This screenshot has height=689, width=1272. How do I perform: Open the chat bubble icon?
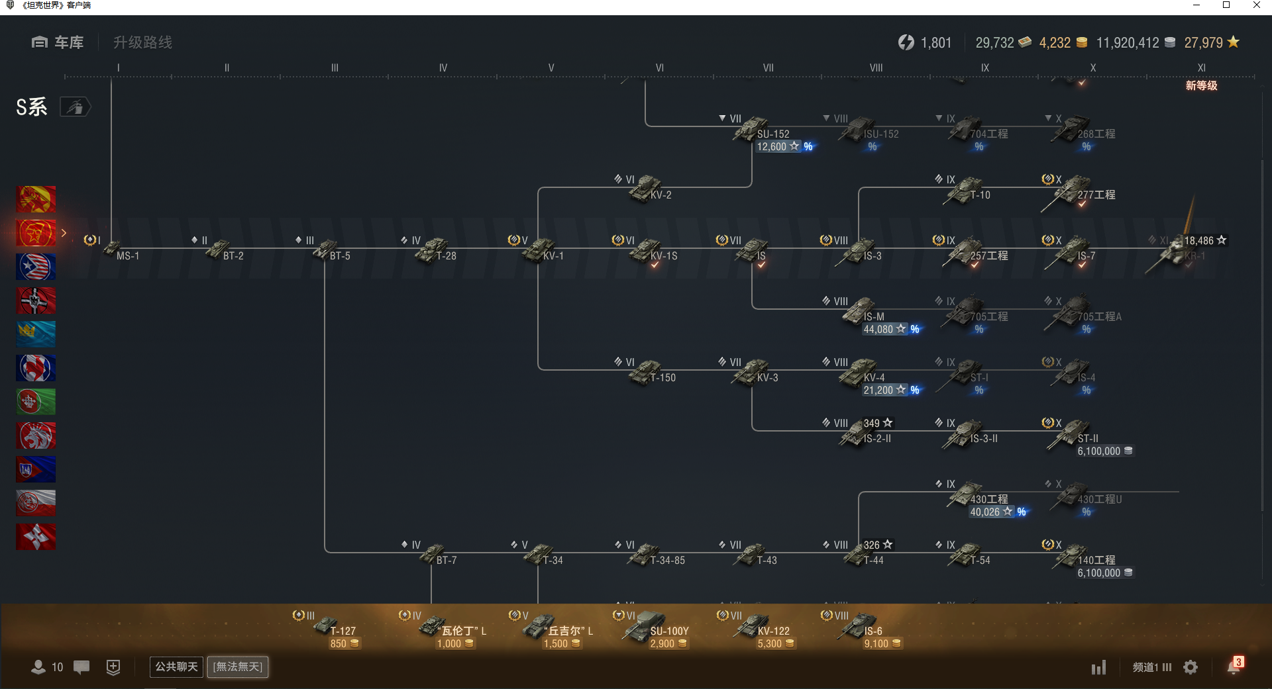(81, 667)
